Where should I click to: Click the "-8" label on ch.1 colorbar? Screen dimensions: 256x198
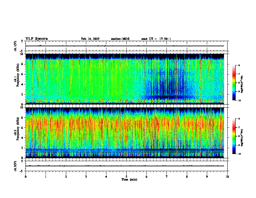pos(239,83)
